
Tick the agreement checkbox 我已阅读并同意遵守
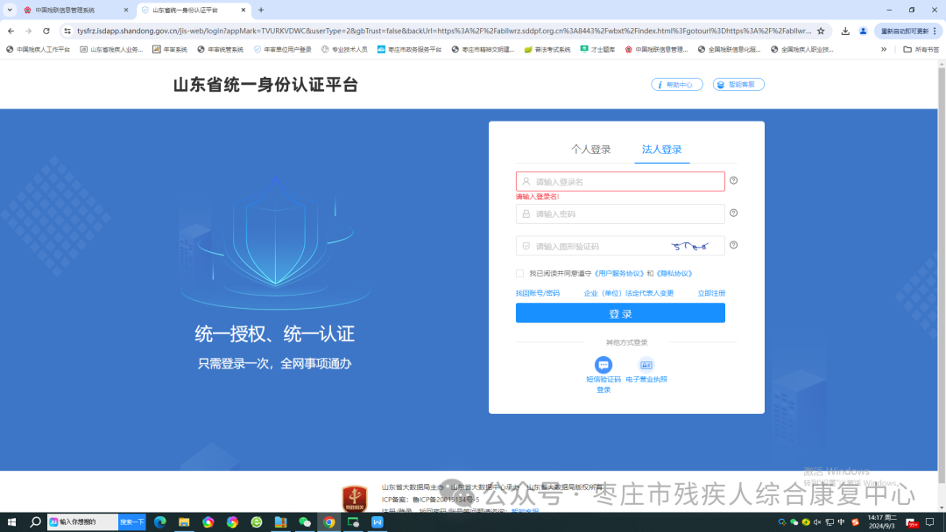[x=520, y=274]
